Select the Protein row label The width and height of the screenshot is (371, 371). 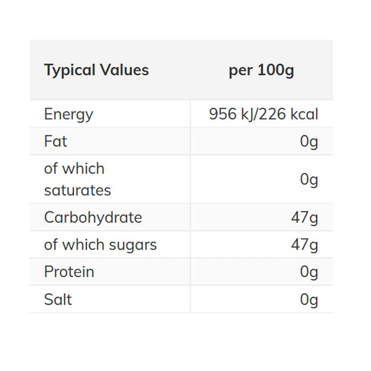point(69,272)
